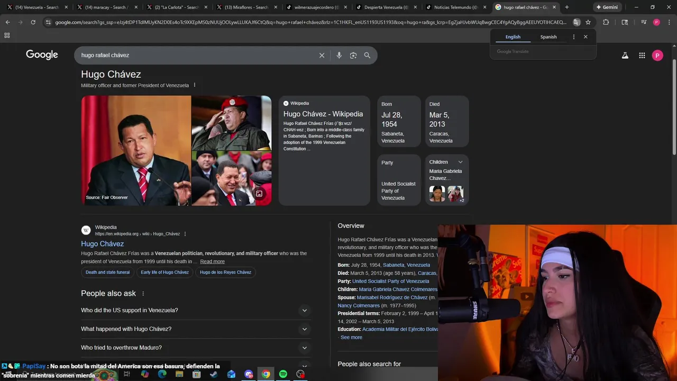
Task: Open Google Search Labs flask icon
Action: click(625, 55)
